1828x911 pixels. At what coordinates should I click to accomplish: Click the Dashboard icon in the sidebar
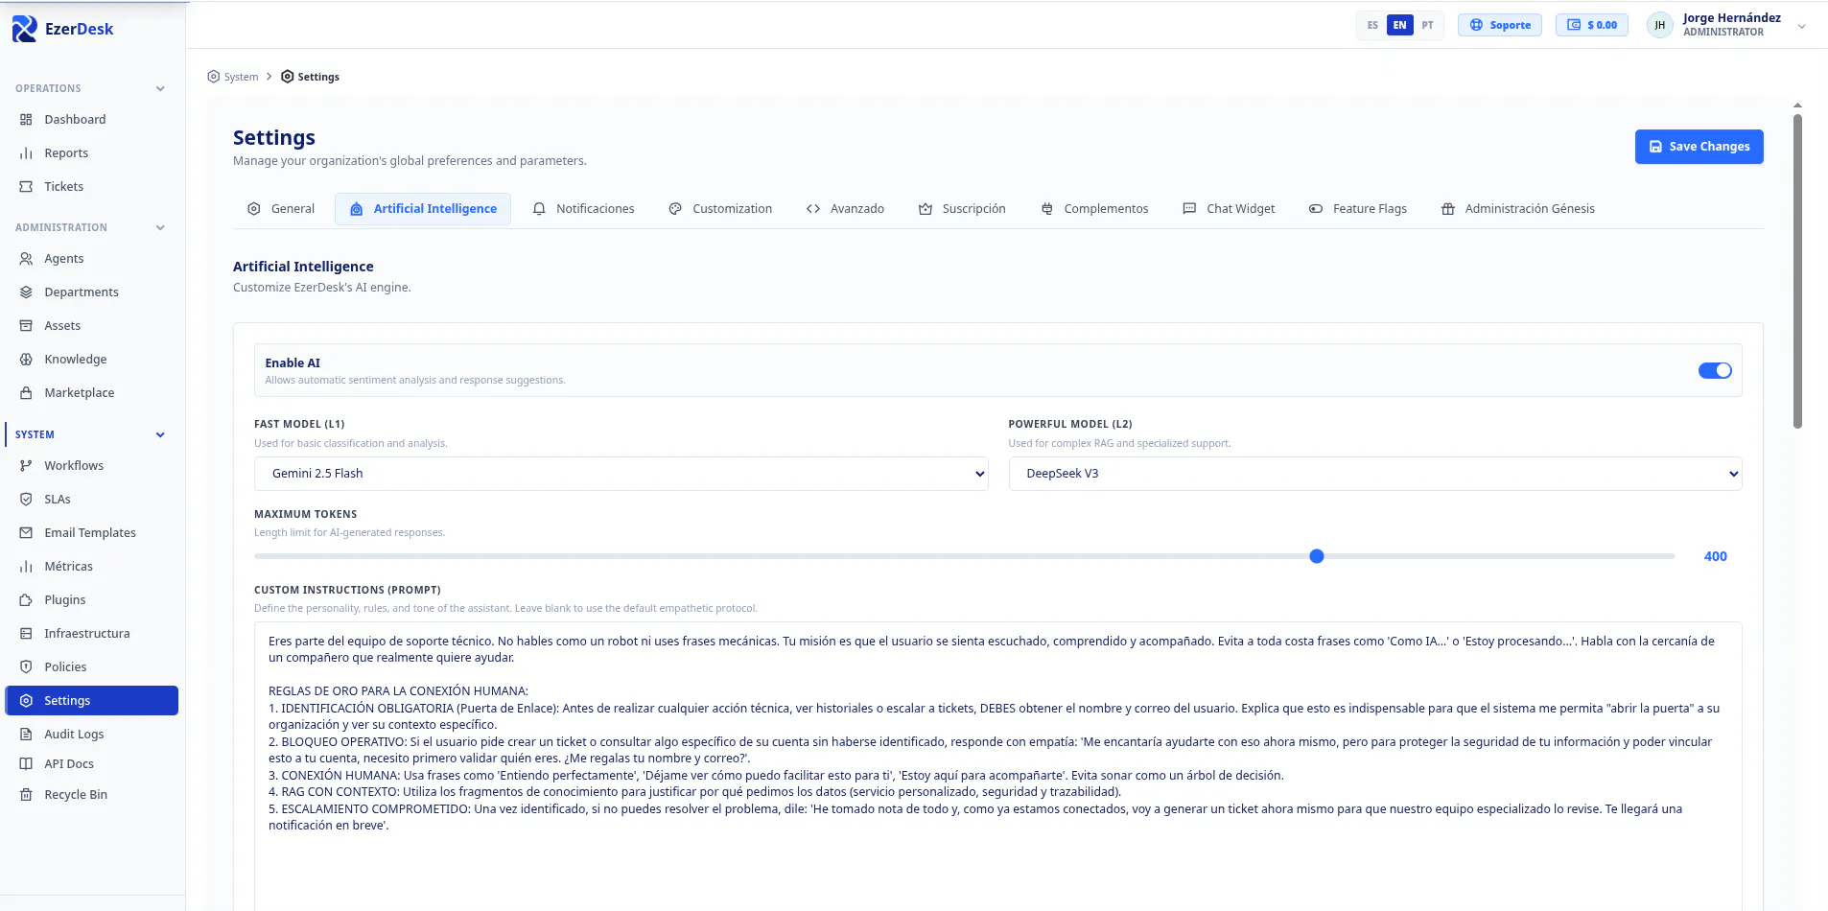pyautogui.click(x=26, y=120)
